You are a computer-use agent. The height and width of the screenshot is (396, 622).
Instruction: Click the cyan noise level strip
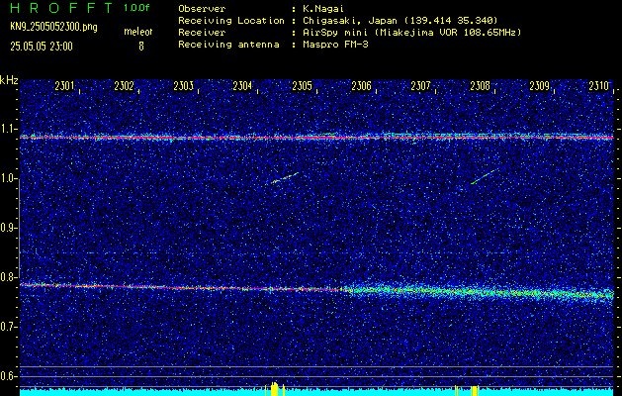[316, 392]
